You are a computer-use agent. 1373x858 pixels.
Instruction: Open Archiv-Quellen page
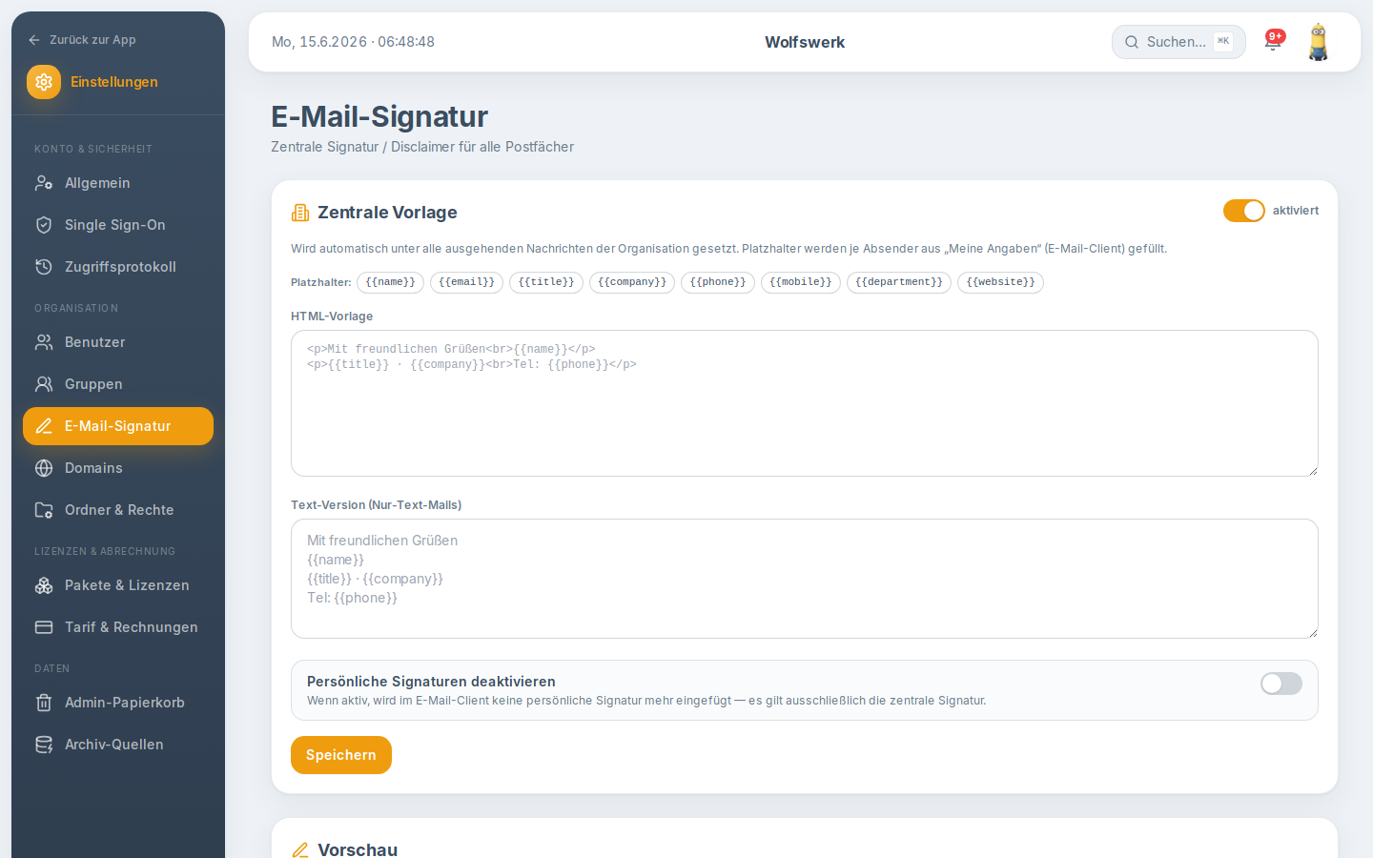(x=118, y=745)
